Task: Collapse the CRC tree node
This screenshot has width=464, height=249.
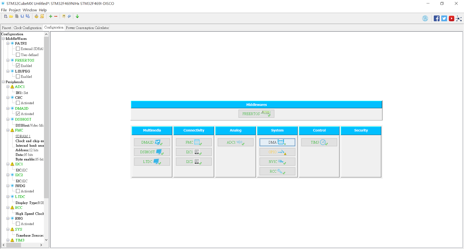Action: 8,98
